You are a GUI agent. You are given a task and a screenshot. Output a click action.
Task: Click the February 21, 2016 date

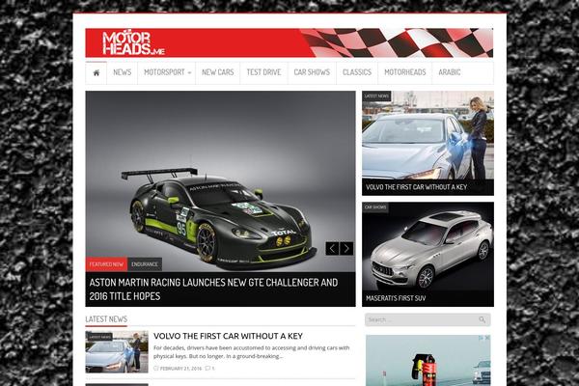click(x=181, y=369)
